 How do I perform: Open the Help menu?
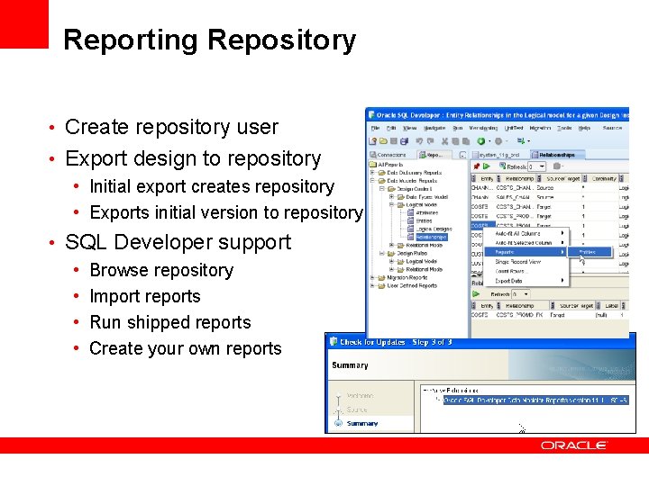[x=584, y=128]
